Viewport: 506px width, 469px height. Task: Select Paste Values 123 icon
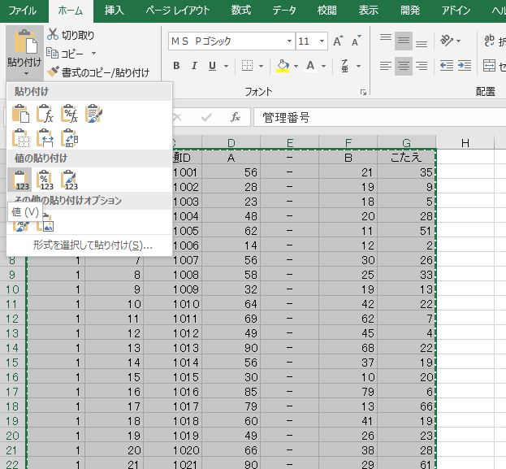20,180
